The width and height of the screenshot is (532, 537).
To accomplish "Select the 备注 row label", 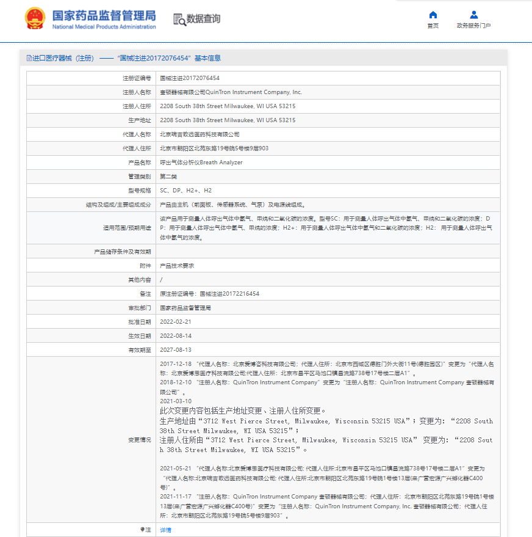I will pyautogui.click(x=145, y=294).
